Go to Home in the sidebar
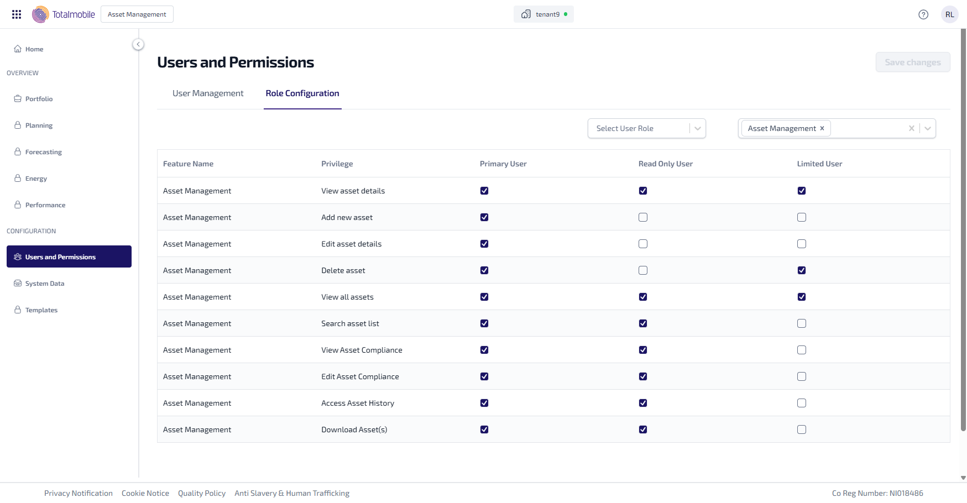 (34, 49)
